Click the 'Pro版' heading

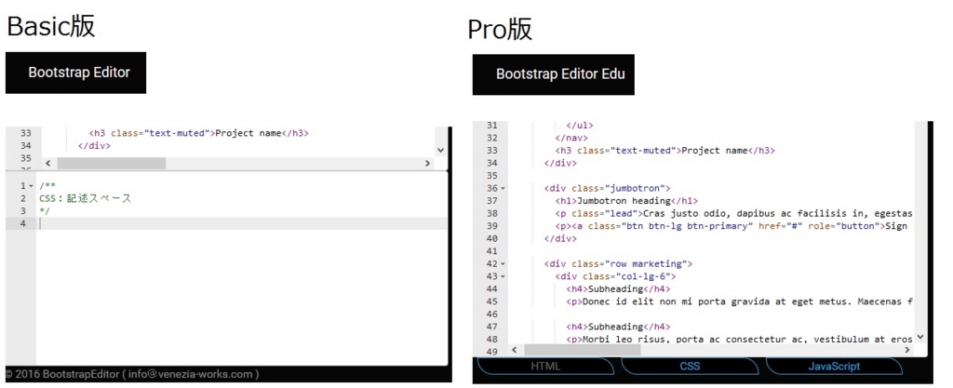point(500,30)
